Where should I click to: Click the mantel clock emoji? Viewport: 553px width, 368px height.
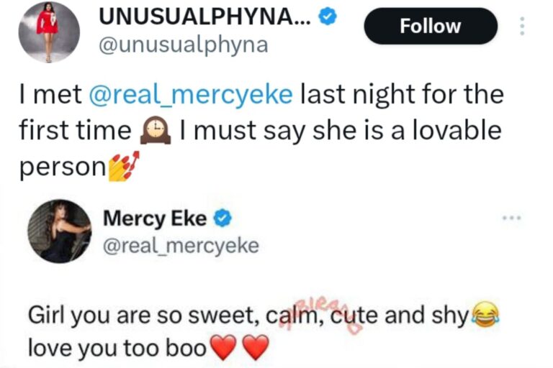[156, 130]
